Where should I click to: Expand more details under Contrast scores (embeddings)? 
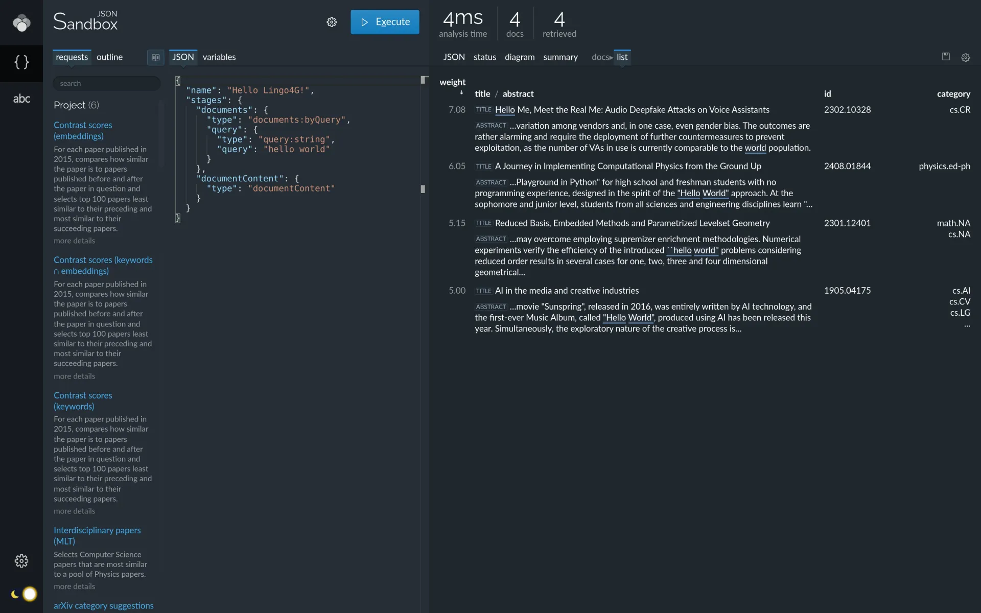pyautogui.click(x=74, y=241)
